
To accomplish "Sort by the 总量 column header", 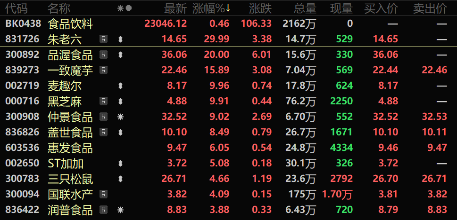I will pos(305,9).
